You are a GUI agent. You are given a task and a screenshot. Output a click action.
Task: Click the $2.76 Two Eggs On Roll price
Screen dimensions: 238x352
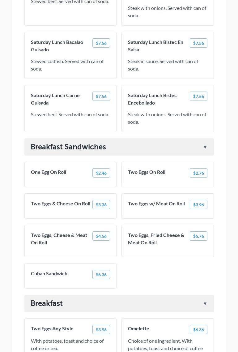[x=198, y=173]
